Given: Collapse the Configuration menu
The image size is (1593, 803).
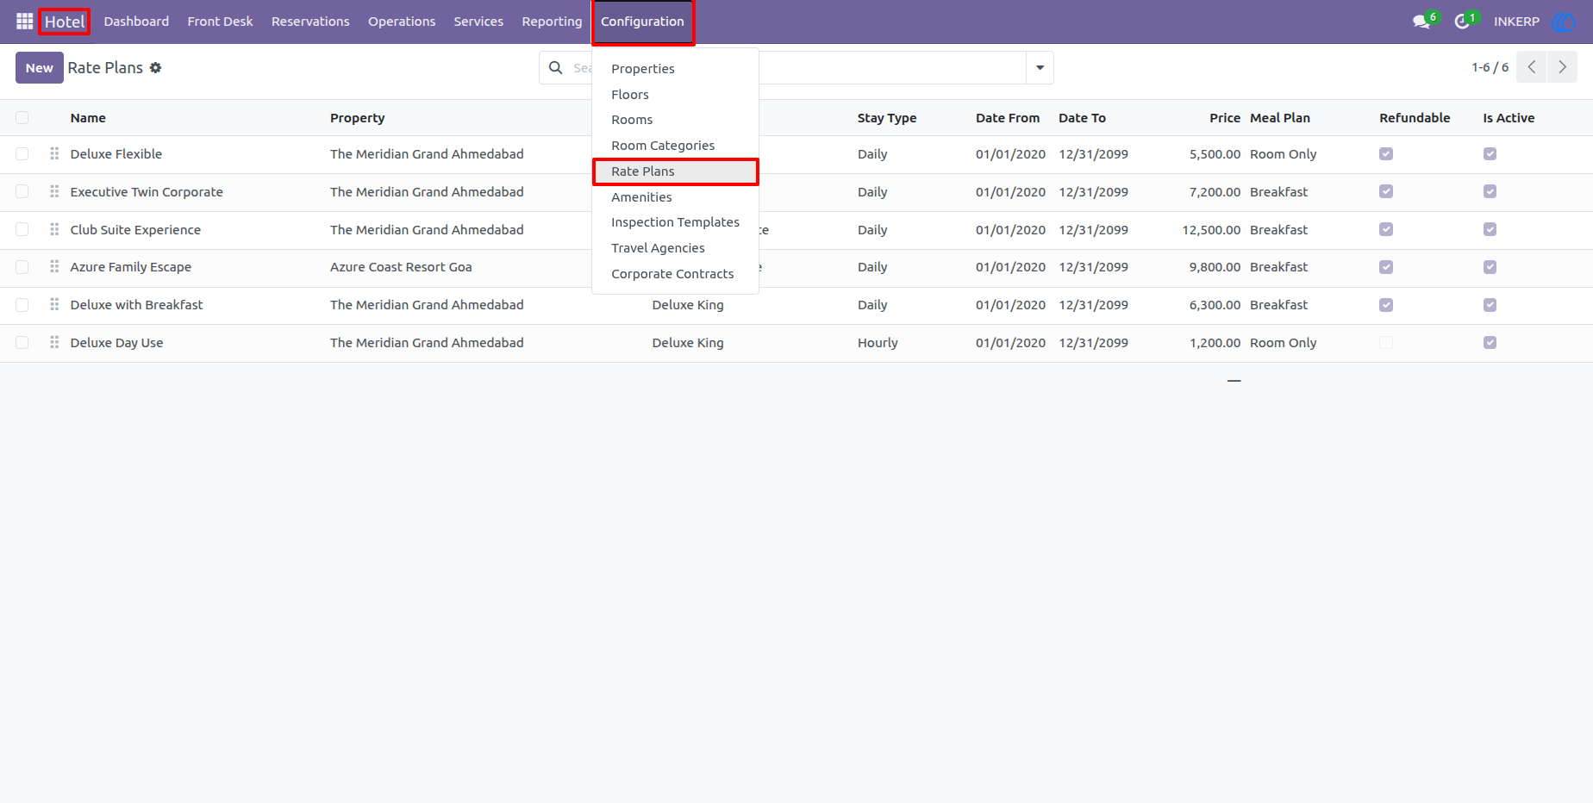Looking at the screenshot, I should tap(642, 22).
